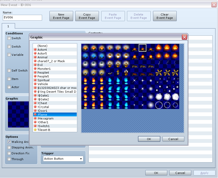Enable the Actor condition checkbox

(9, 87)
